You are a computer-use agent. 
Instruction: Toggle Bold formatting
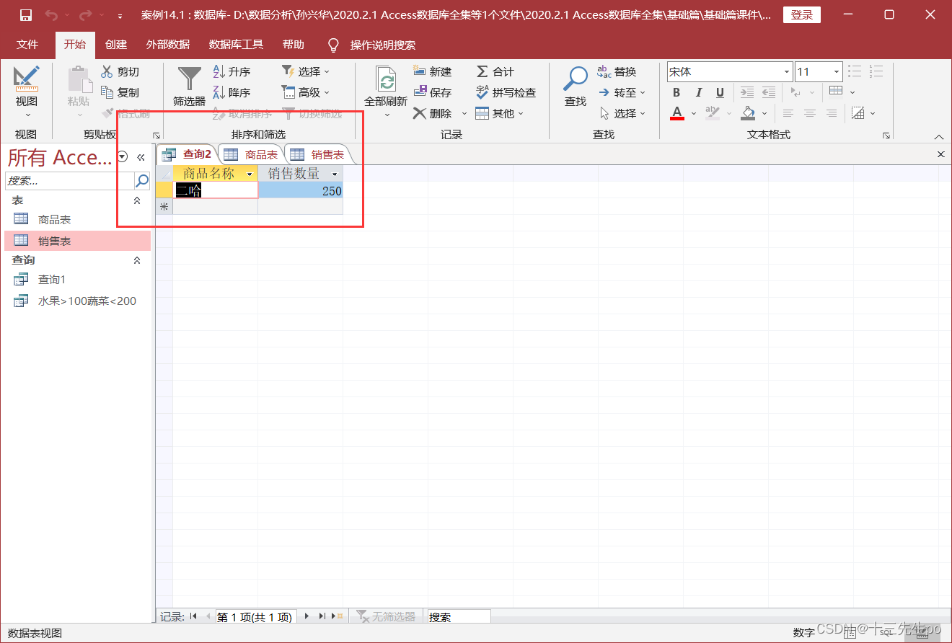coord(676,92)
